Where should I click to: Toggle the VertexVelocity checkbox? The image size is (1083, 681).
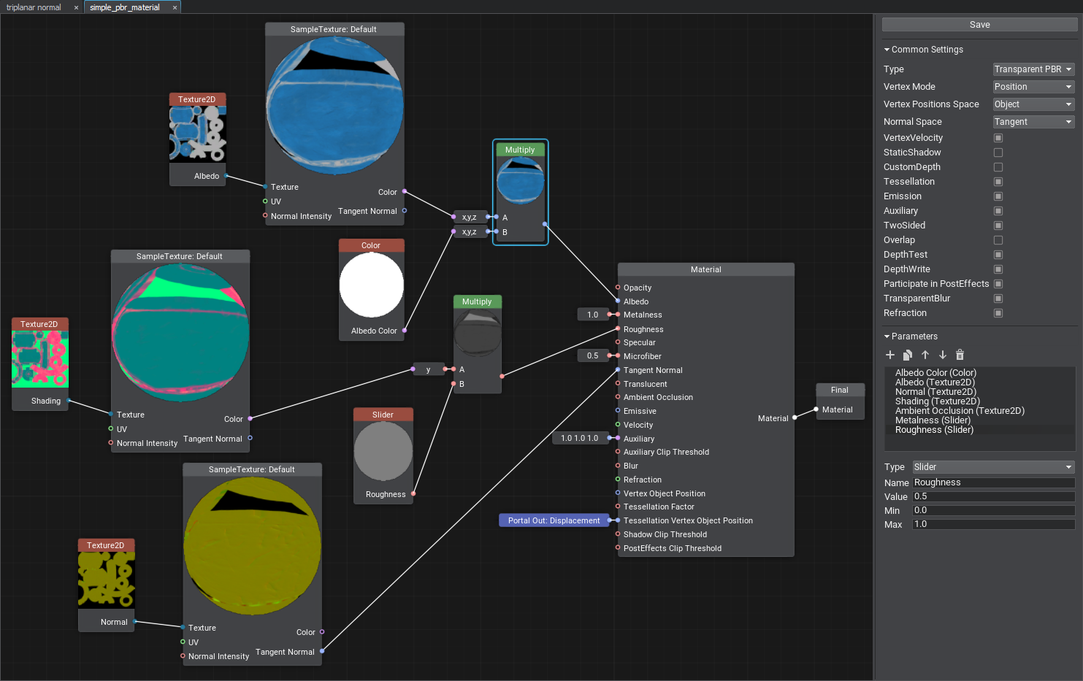coord(998,138)
